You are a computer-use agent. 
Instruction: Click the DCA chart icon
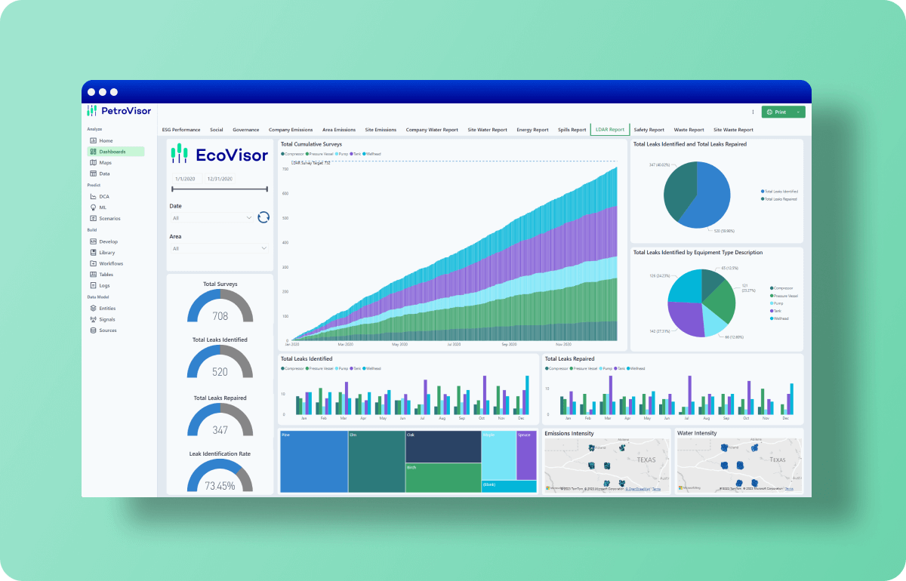pos(93,196)
